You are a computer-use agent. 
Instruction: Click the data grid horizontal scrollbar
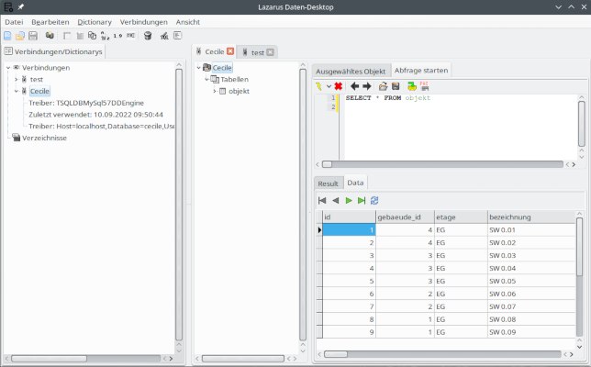point(442,354)
